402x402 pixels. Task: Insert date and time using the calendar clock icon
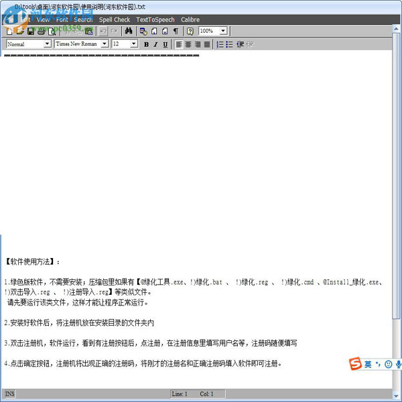143,31
